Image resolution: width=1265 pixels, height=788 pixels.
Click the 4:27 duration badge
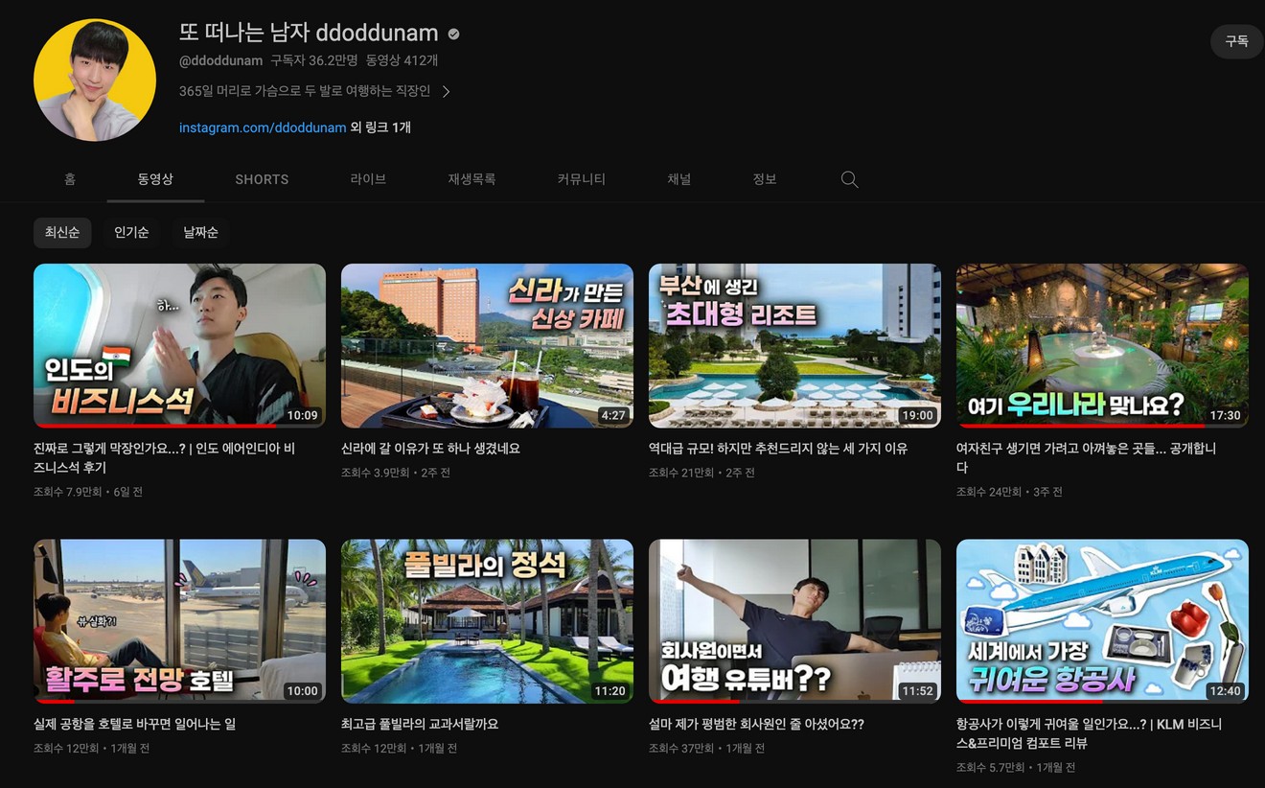point(612,415)
